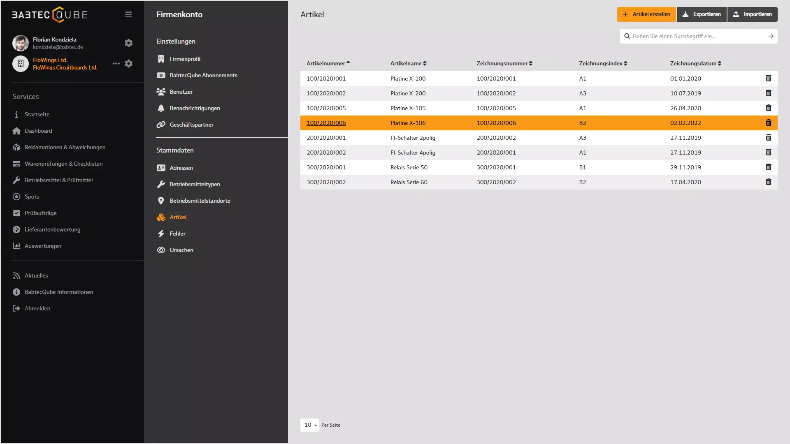Click trash icon for article 100/2020/005

pos(768,108)
